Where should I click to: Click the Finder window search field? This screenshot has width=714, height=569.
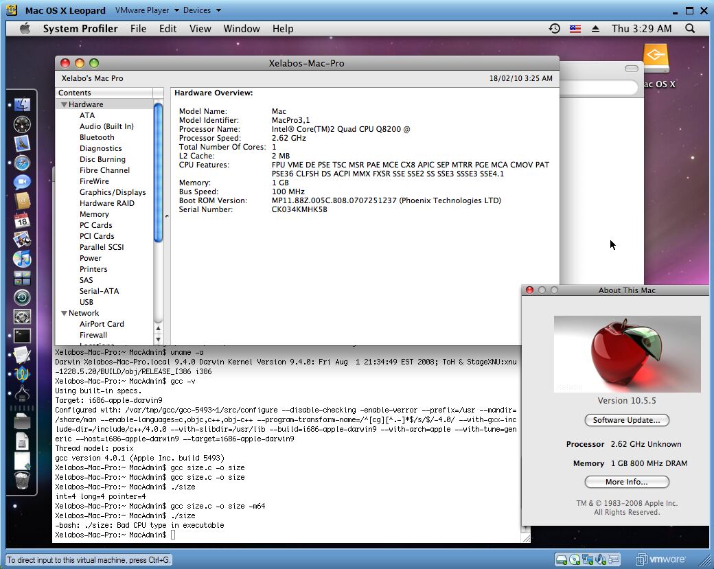coord(599,87)
